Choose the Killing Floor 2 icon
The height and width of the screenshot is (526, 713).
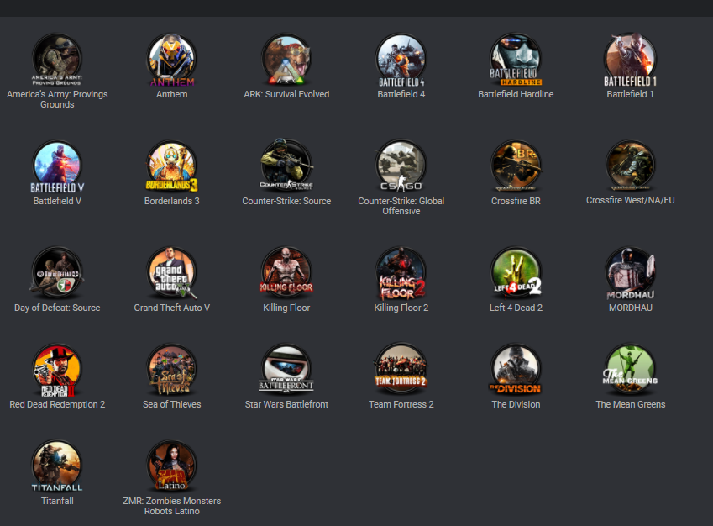pos(401,272)
